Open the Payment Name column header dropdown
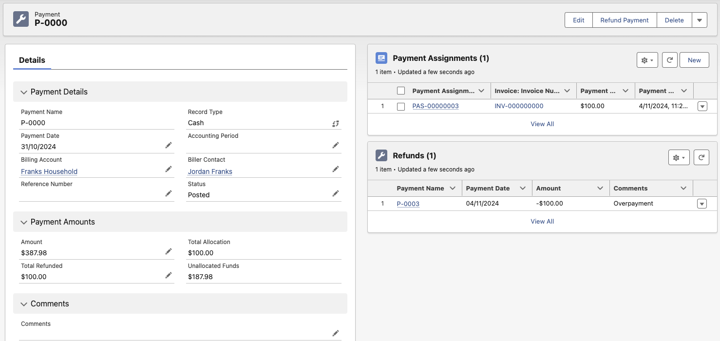The image size is (720, 341). [x=453, y=188]
